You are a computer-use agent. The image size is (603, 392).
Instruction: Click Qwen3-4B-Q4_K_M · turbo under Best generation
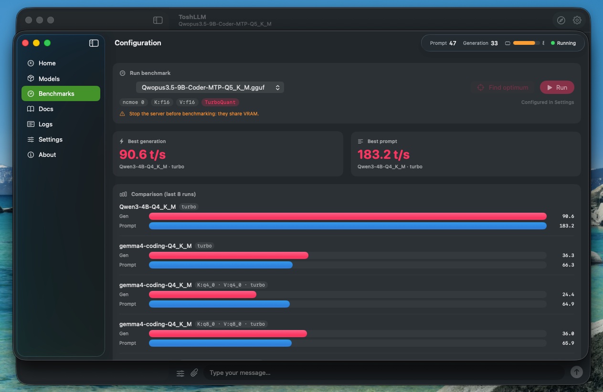[x=152, y=167]
